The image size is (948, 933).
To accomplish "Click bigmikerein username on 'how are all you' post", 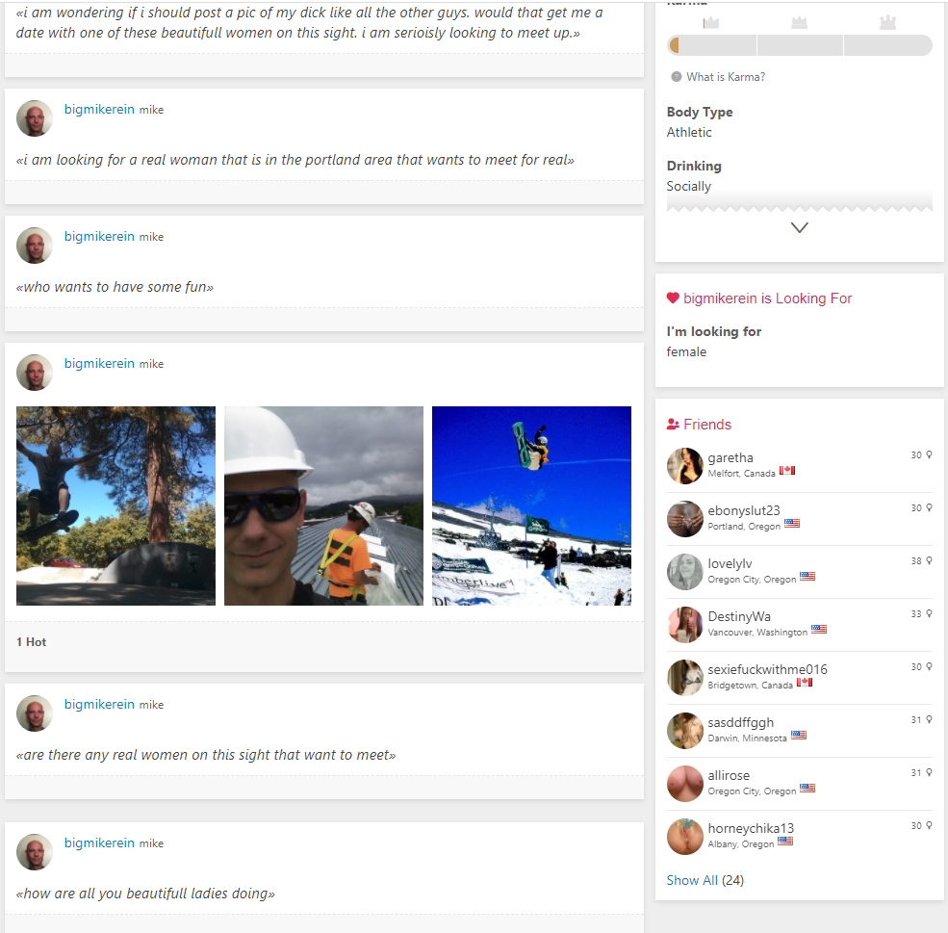I will (99, 842).
